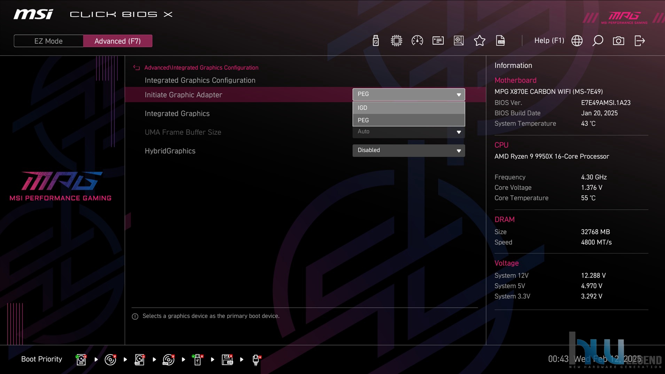This screenshot has width=665, height=374.
Task: Click the System 12V value 12.288 V
Action: pos(593,275)
